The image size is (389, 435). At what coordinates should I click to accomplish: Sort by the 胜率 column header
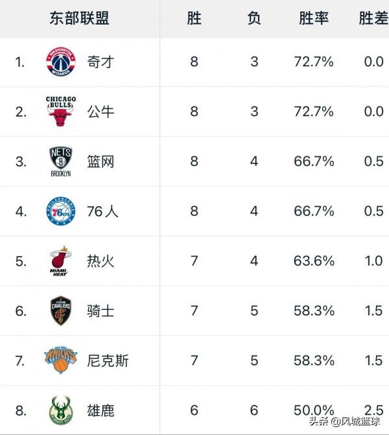(x=314, y=18)
